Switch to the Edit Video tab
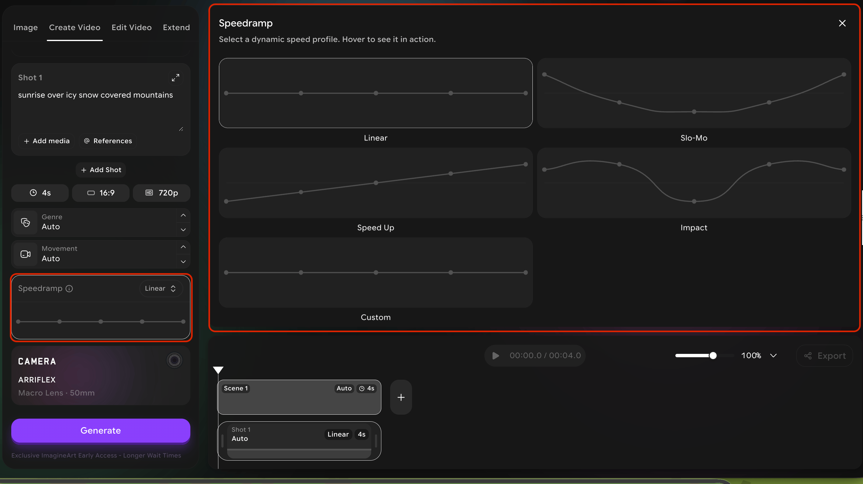Image resolution: width=863 pixels, height=484 pixels. pos(132,27)
